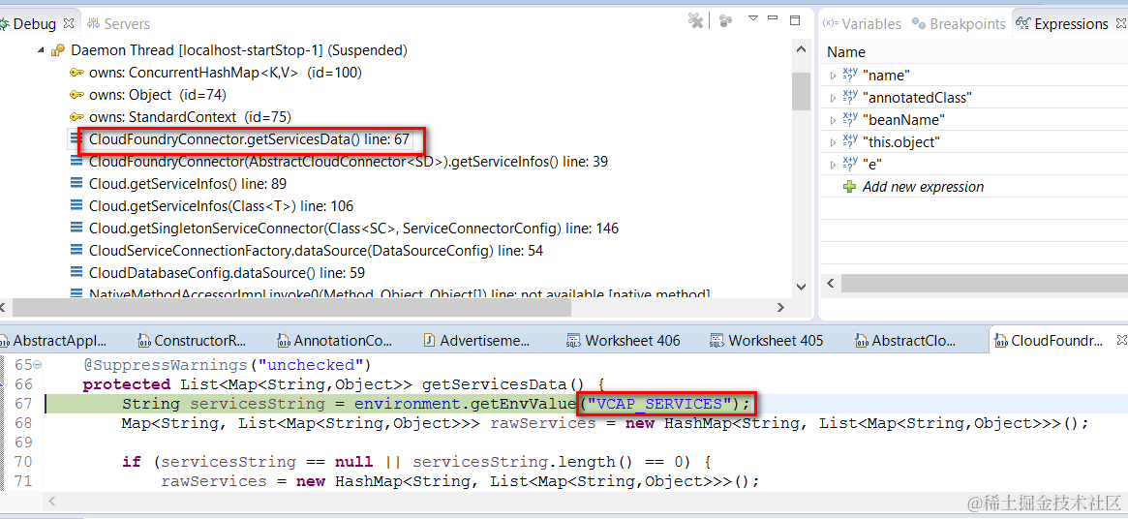Select AbstractCloudConnector getServiceInfos() line 39 frame
The height and width of the screenshot is (519, 1128).
click(x=349, y=162)
